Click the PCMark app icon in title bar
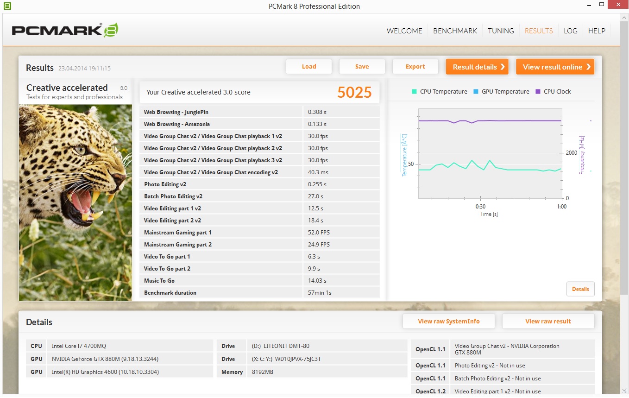The height and width of the screenshot is (398, 629). click(7, 6)
